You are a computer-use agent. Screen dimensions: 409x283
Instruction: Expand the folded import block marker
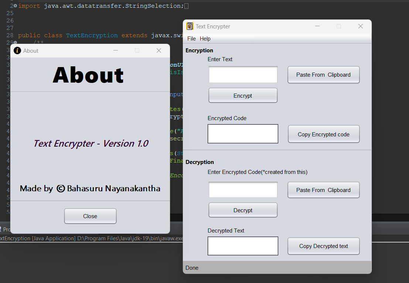(15, 6)
